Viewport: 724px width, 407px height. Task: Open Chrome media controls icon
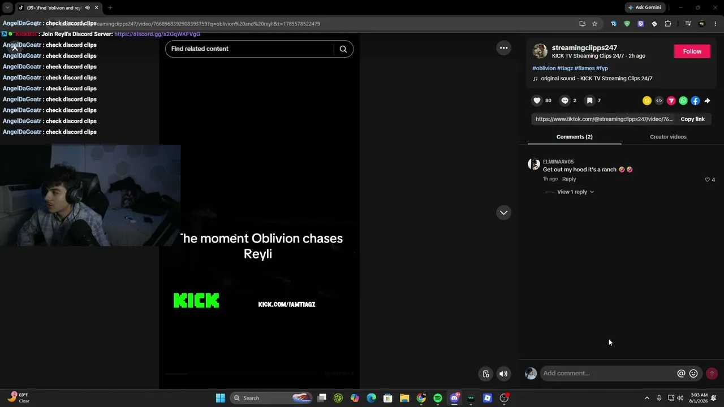(x=688, y=24)
